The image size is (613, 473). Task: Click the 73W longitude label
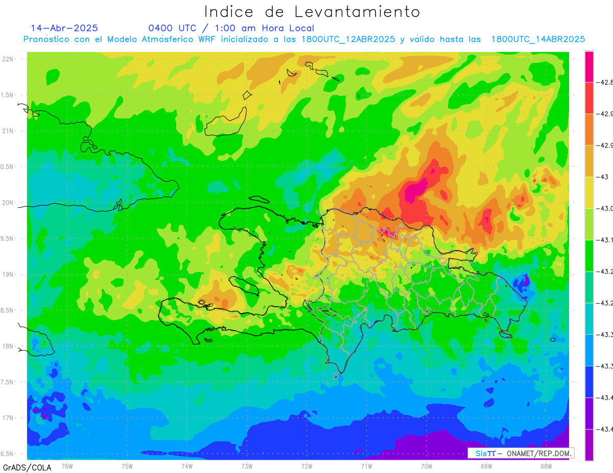[x=247, y=466]
